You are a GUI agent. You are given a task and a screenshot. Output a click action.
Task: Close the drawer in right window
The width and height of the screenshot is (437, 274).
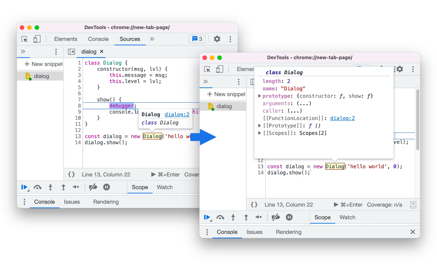tap(413, 232)
